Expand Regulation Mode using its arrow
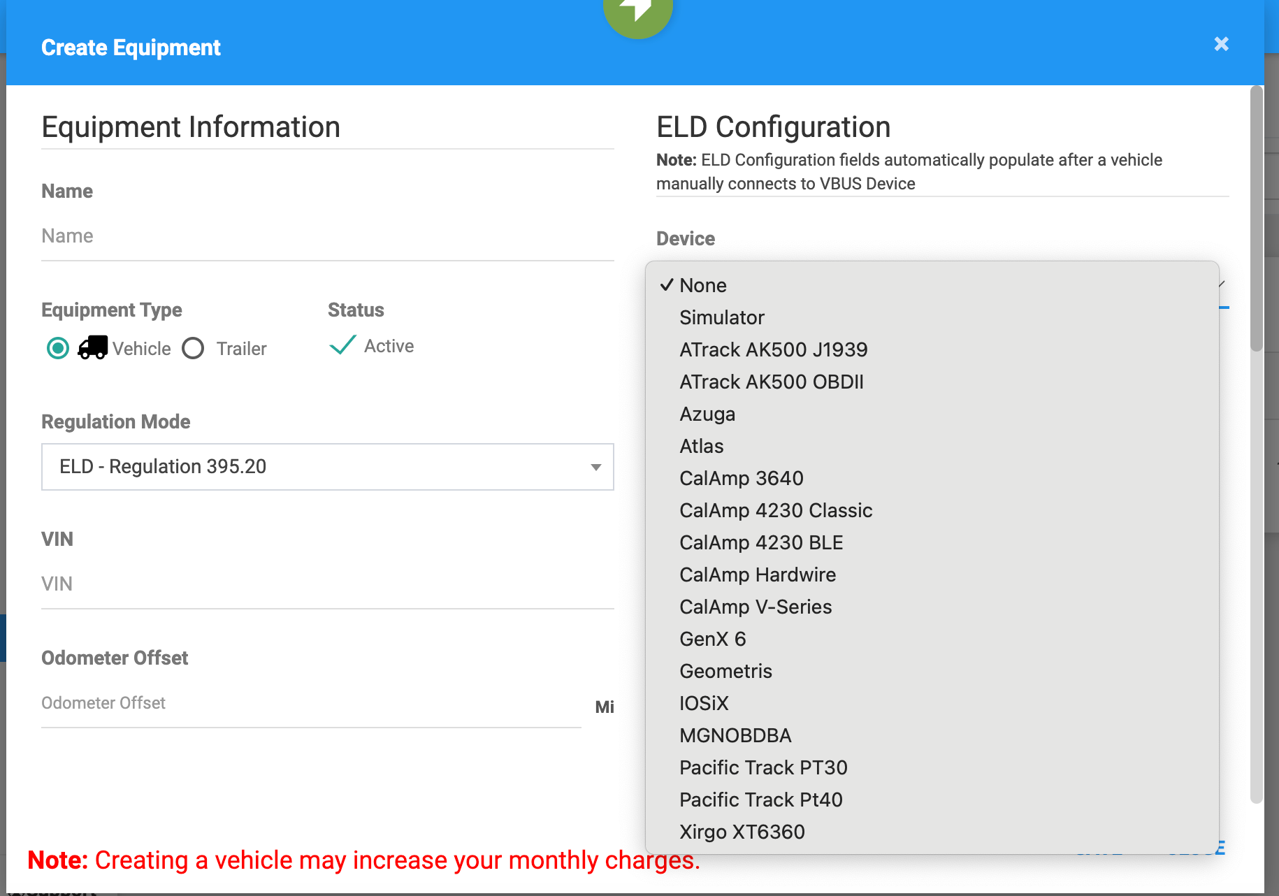Image resolution: width=1279 pixels, height=896 pixels. coord(595,467)
